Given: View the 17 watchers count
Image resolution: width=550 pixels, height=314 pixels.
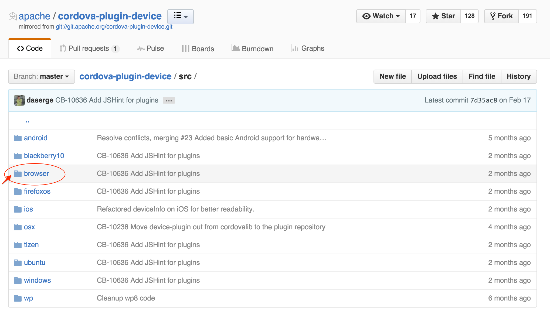Looking at the screenshot, I should (413, 16).
